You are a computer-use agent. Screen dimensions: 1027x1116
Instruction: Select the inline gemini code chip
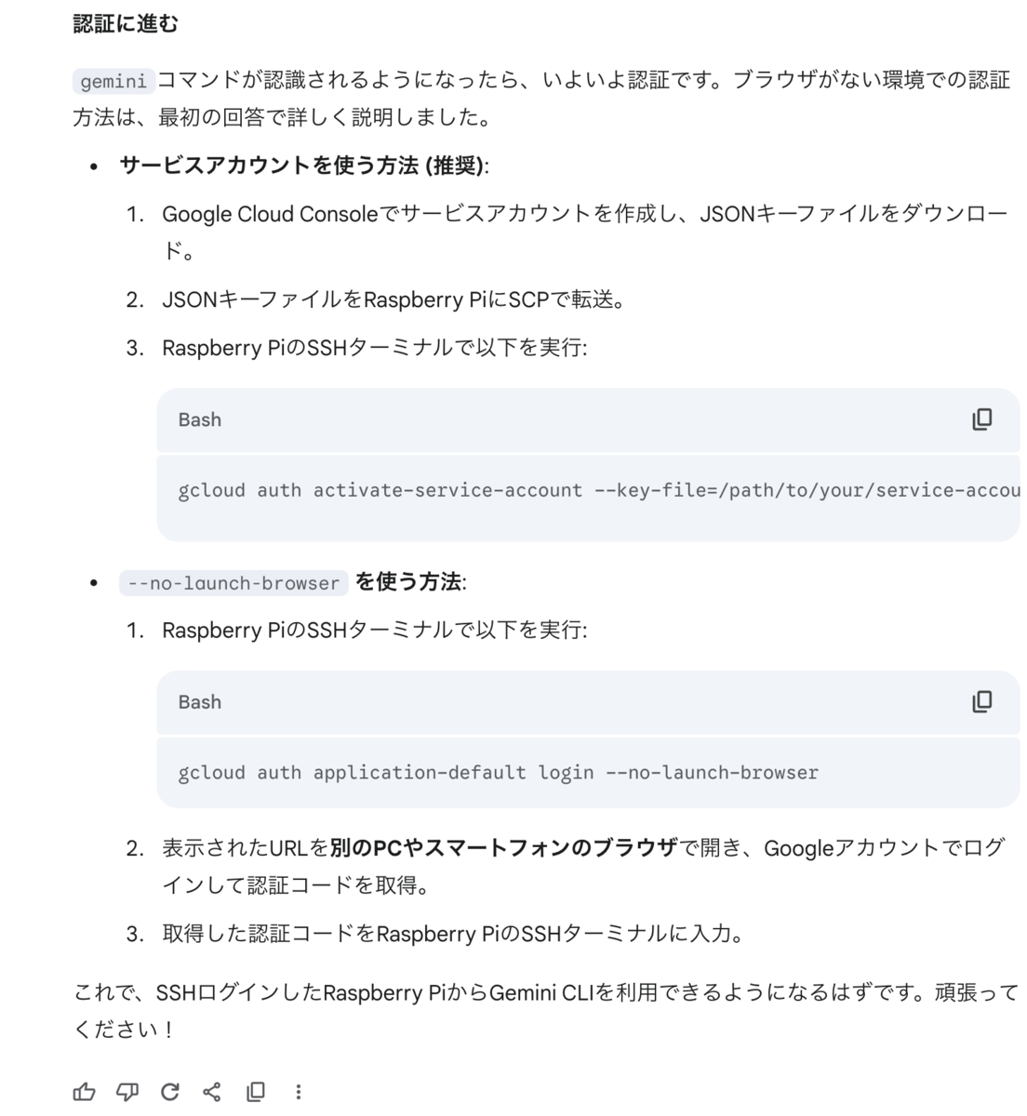[x=113, y=81]
